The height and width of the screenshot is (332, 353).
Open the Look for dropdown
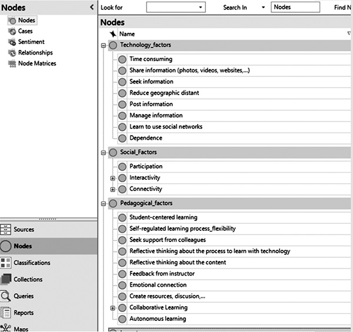coord(201,8)
